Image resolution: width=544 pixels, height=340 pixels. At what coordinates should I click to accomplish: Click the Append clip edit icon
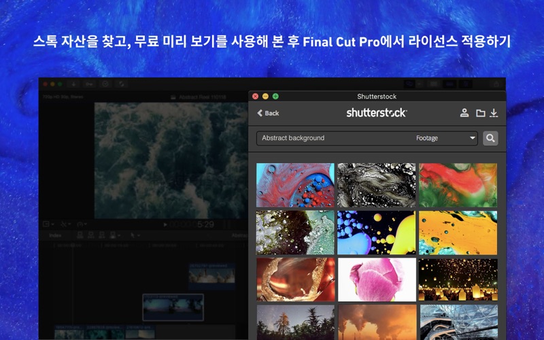[x=101, y=235]
